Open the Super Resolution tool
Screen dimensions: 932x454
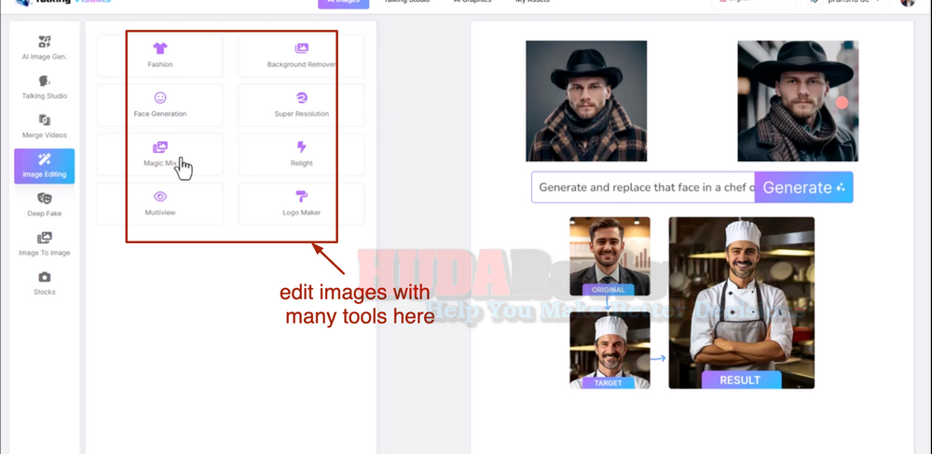[x=301, y=104]
